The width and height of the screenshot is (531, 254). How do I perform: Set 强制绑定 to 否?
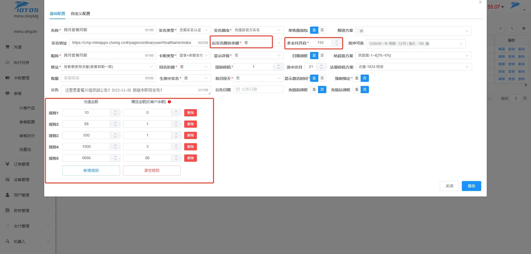click(365, 78)
